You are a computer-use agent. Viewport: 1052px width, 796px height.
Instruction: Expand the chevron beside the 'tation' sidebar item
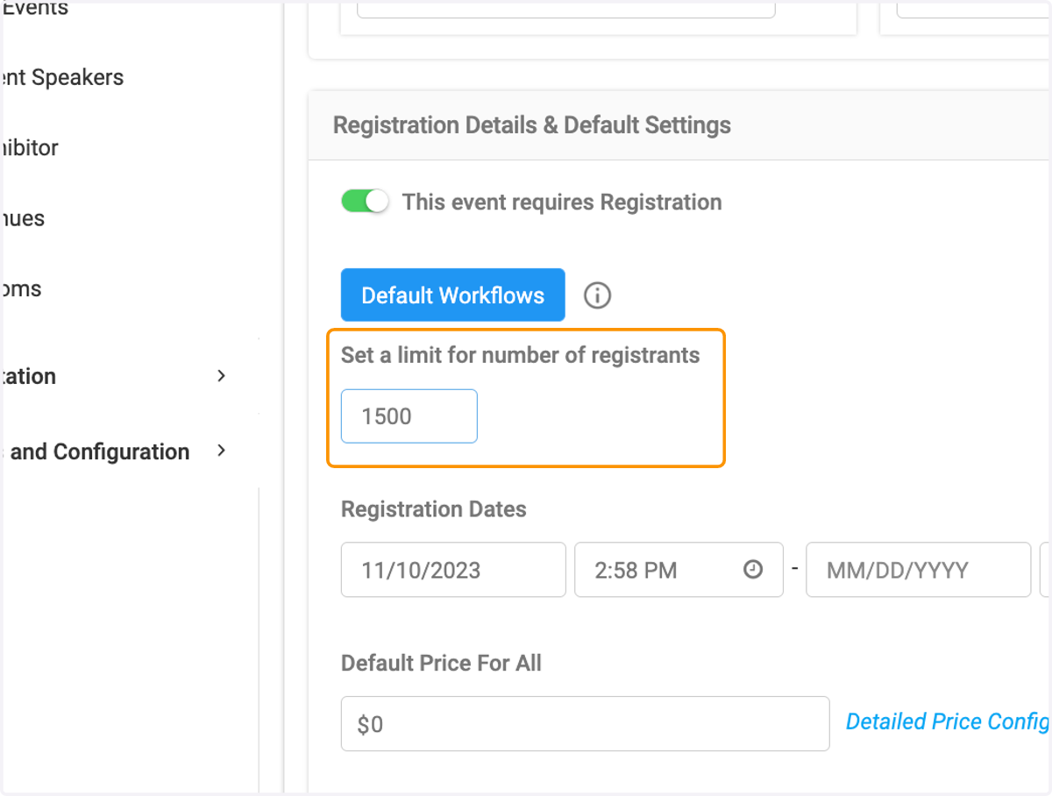tap(221, 376)
